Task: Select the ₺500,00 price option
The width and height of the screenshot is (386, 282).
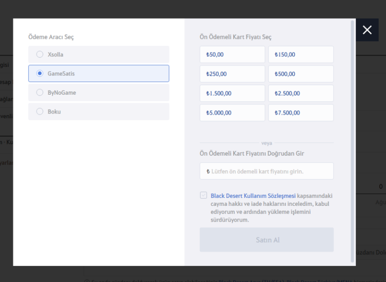Action: click(301, 74)
